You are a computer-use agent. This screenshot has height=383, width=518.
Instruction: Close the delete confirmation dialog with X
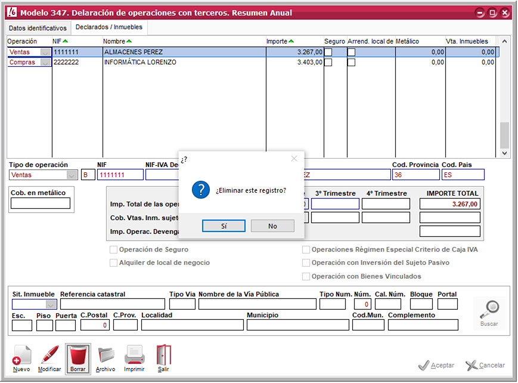[x=294, y=159]
